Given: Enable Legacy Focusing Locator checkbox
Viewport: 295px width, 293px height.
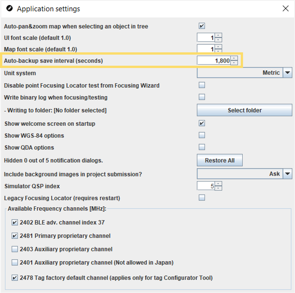Looking at the screenshot, I should 202,197.
